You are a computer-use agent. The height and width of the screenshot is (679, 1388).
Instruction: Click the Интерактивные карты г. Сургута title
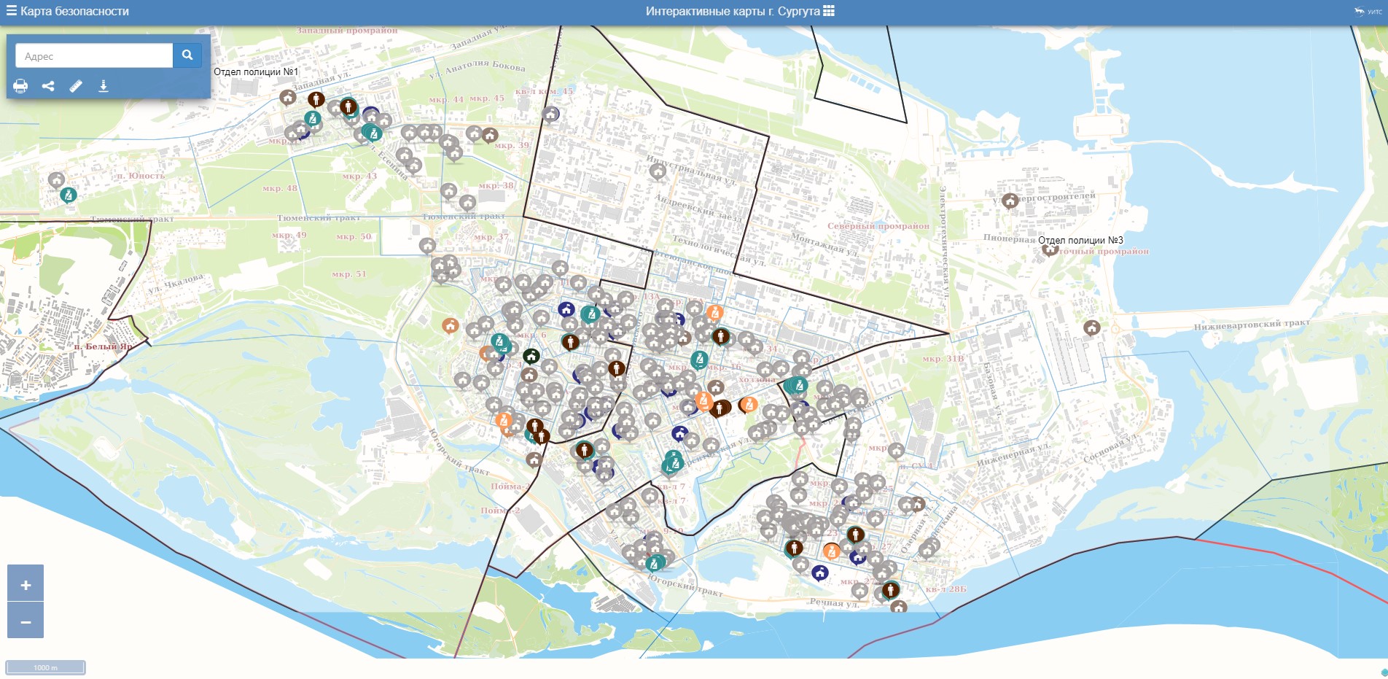coord(732,11)
